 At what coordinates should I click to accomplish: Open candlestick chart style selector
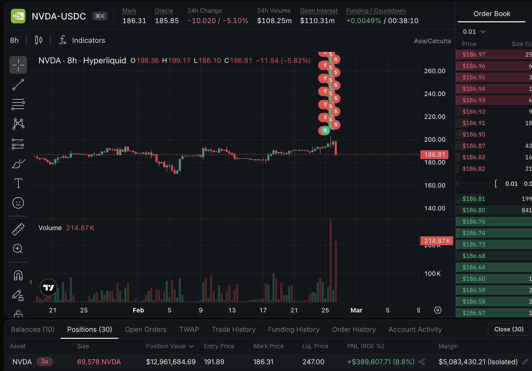(39, 40)
